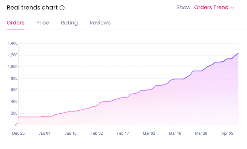The height and width of the screenshot is (149, 247).
Task: Select the Orders tab
Action: [x=16, y=23]
